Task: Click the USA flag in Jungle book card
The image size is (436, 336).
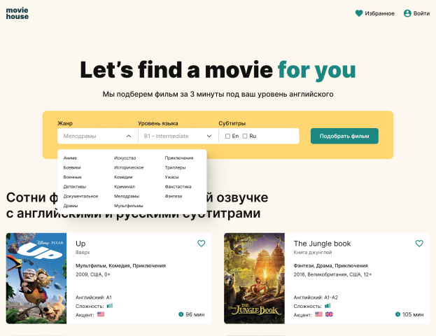Action: [x=318, y=314]
